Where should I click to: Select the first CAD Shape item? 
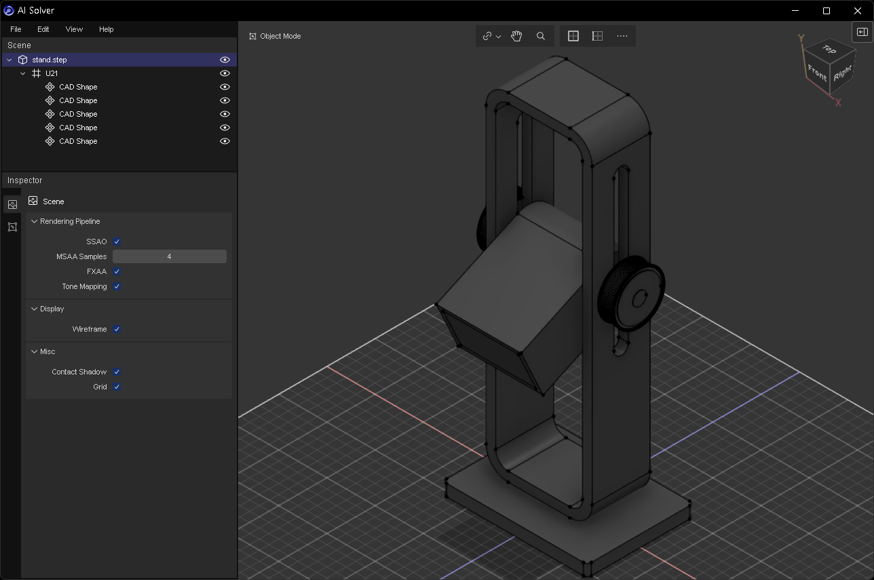click(119, 87)
